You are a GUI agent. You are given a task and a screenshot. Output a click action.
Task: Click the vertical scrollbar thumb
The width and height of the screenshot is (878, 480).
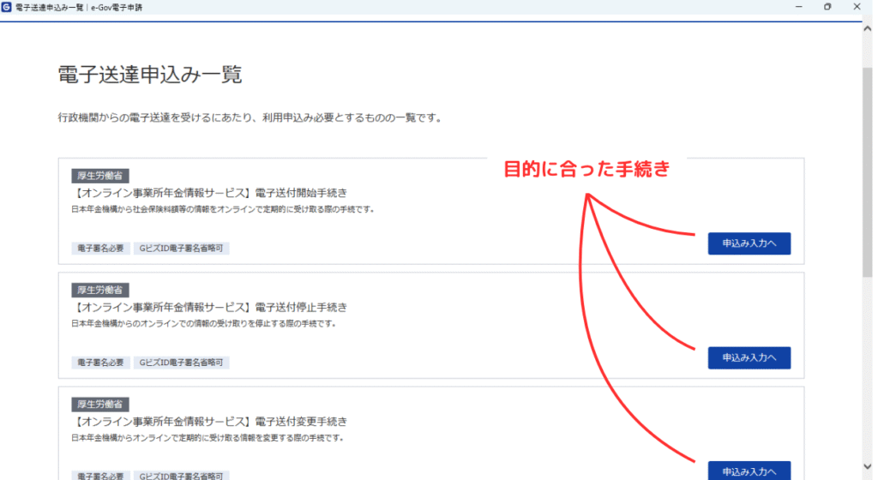tap(868, 171)
